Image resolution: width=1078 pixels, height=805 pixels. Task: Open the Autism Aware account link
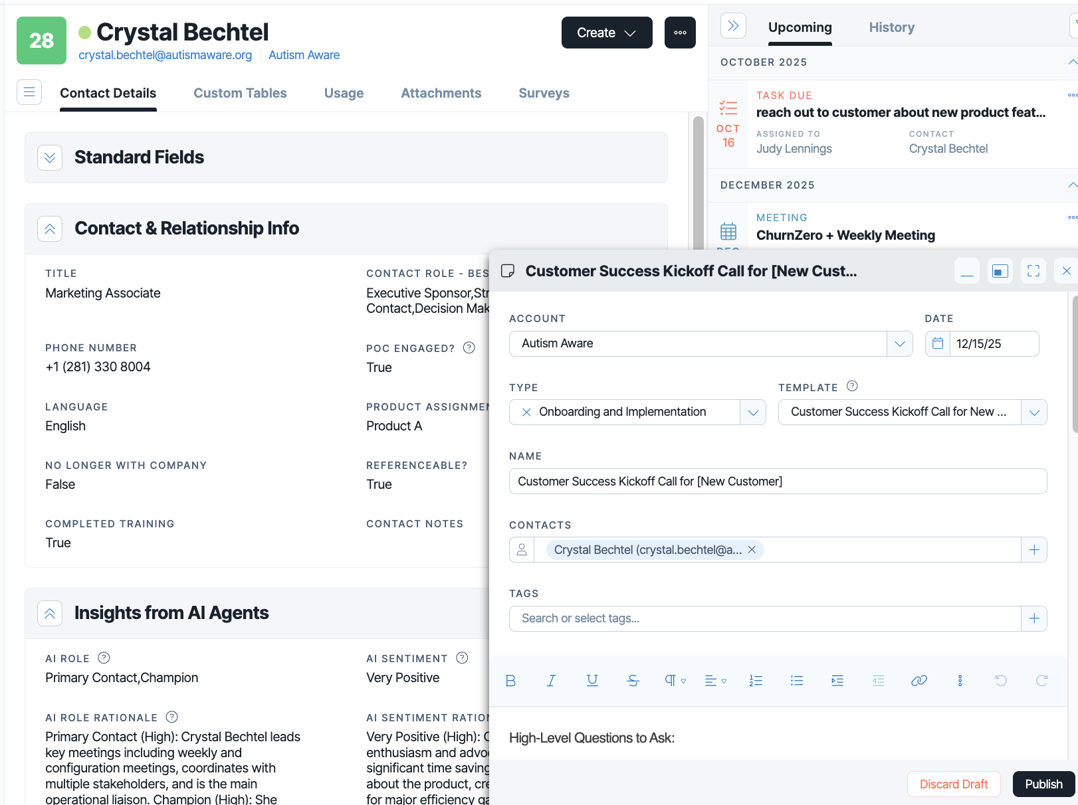click(x=304, y=55)
